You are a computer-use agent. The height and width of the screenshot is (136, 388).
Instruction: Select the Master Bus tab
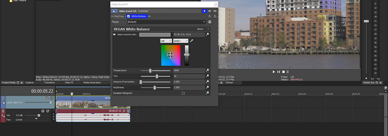[369, 83]
